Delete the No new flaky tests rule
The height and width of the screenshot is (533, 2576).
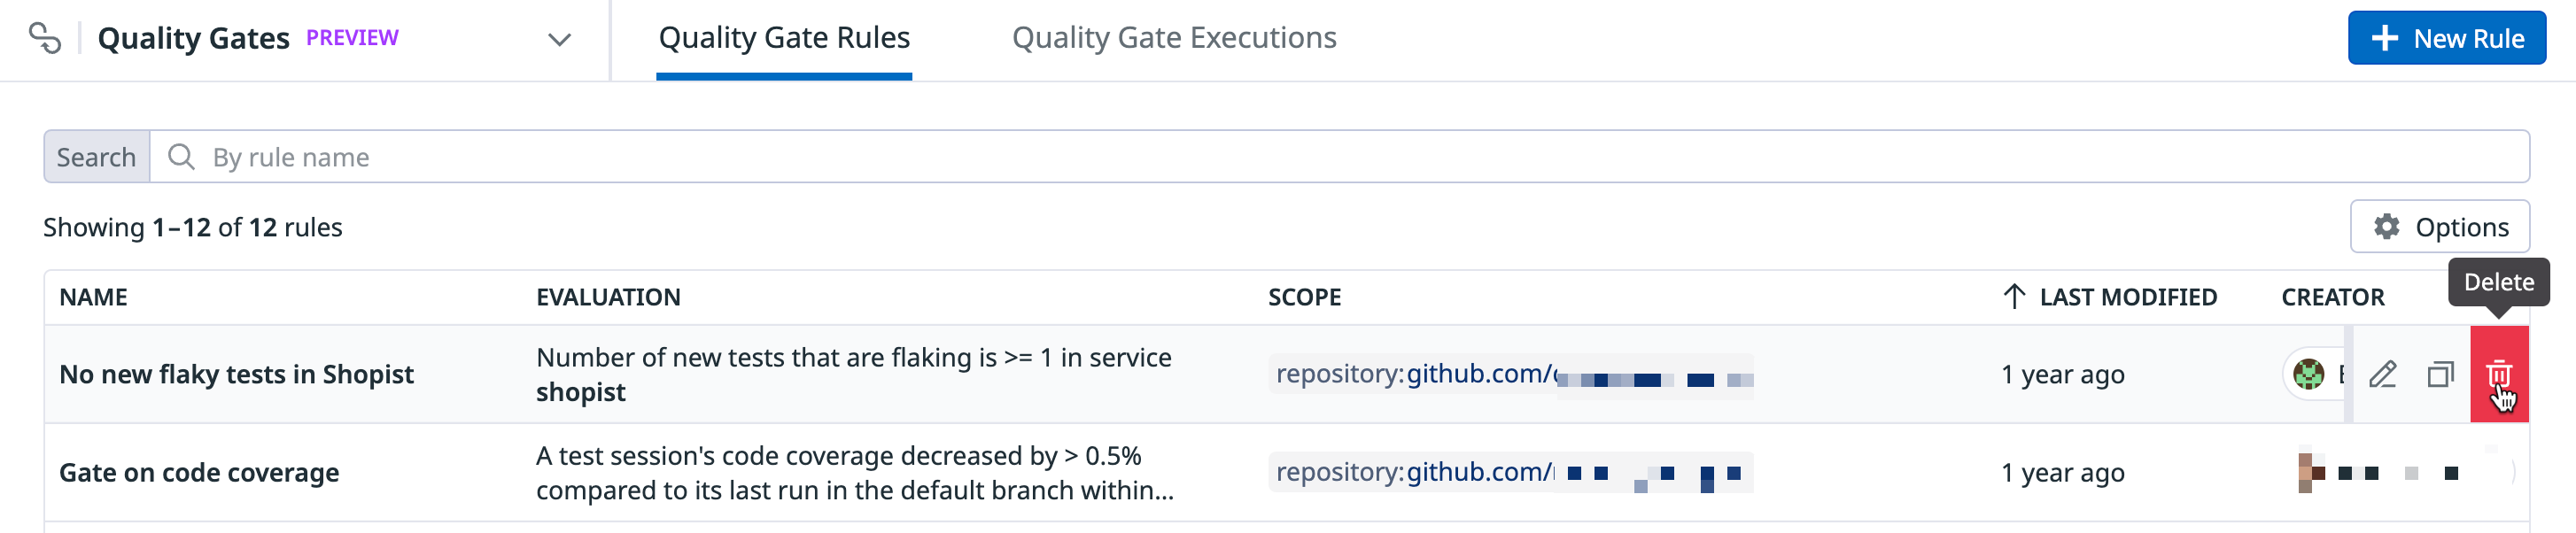point(2498,375)
